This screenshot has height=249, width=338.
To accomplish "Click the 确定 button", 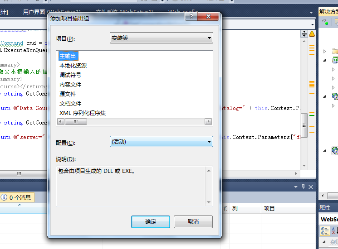I will [x=151, y=222].
